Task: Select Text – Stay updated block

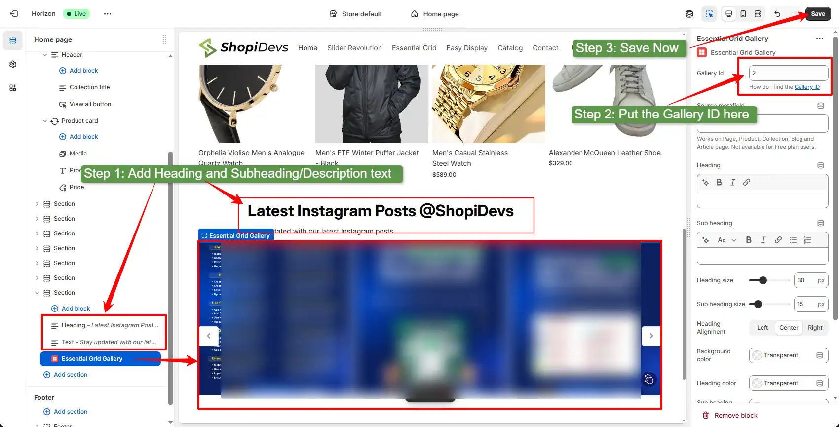Action: coord(104,342)
